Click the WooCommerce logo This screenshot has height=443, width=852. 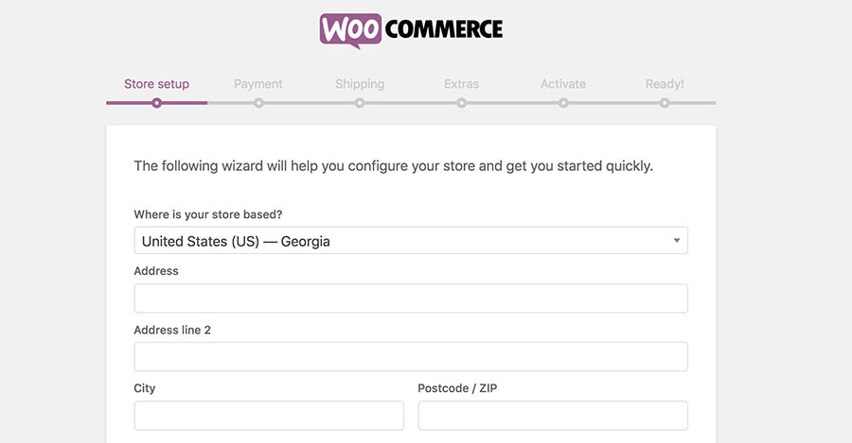[411, 29]
